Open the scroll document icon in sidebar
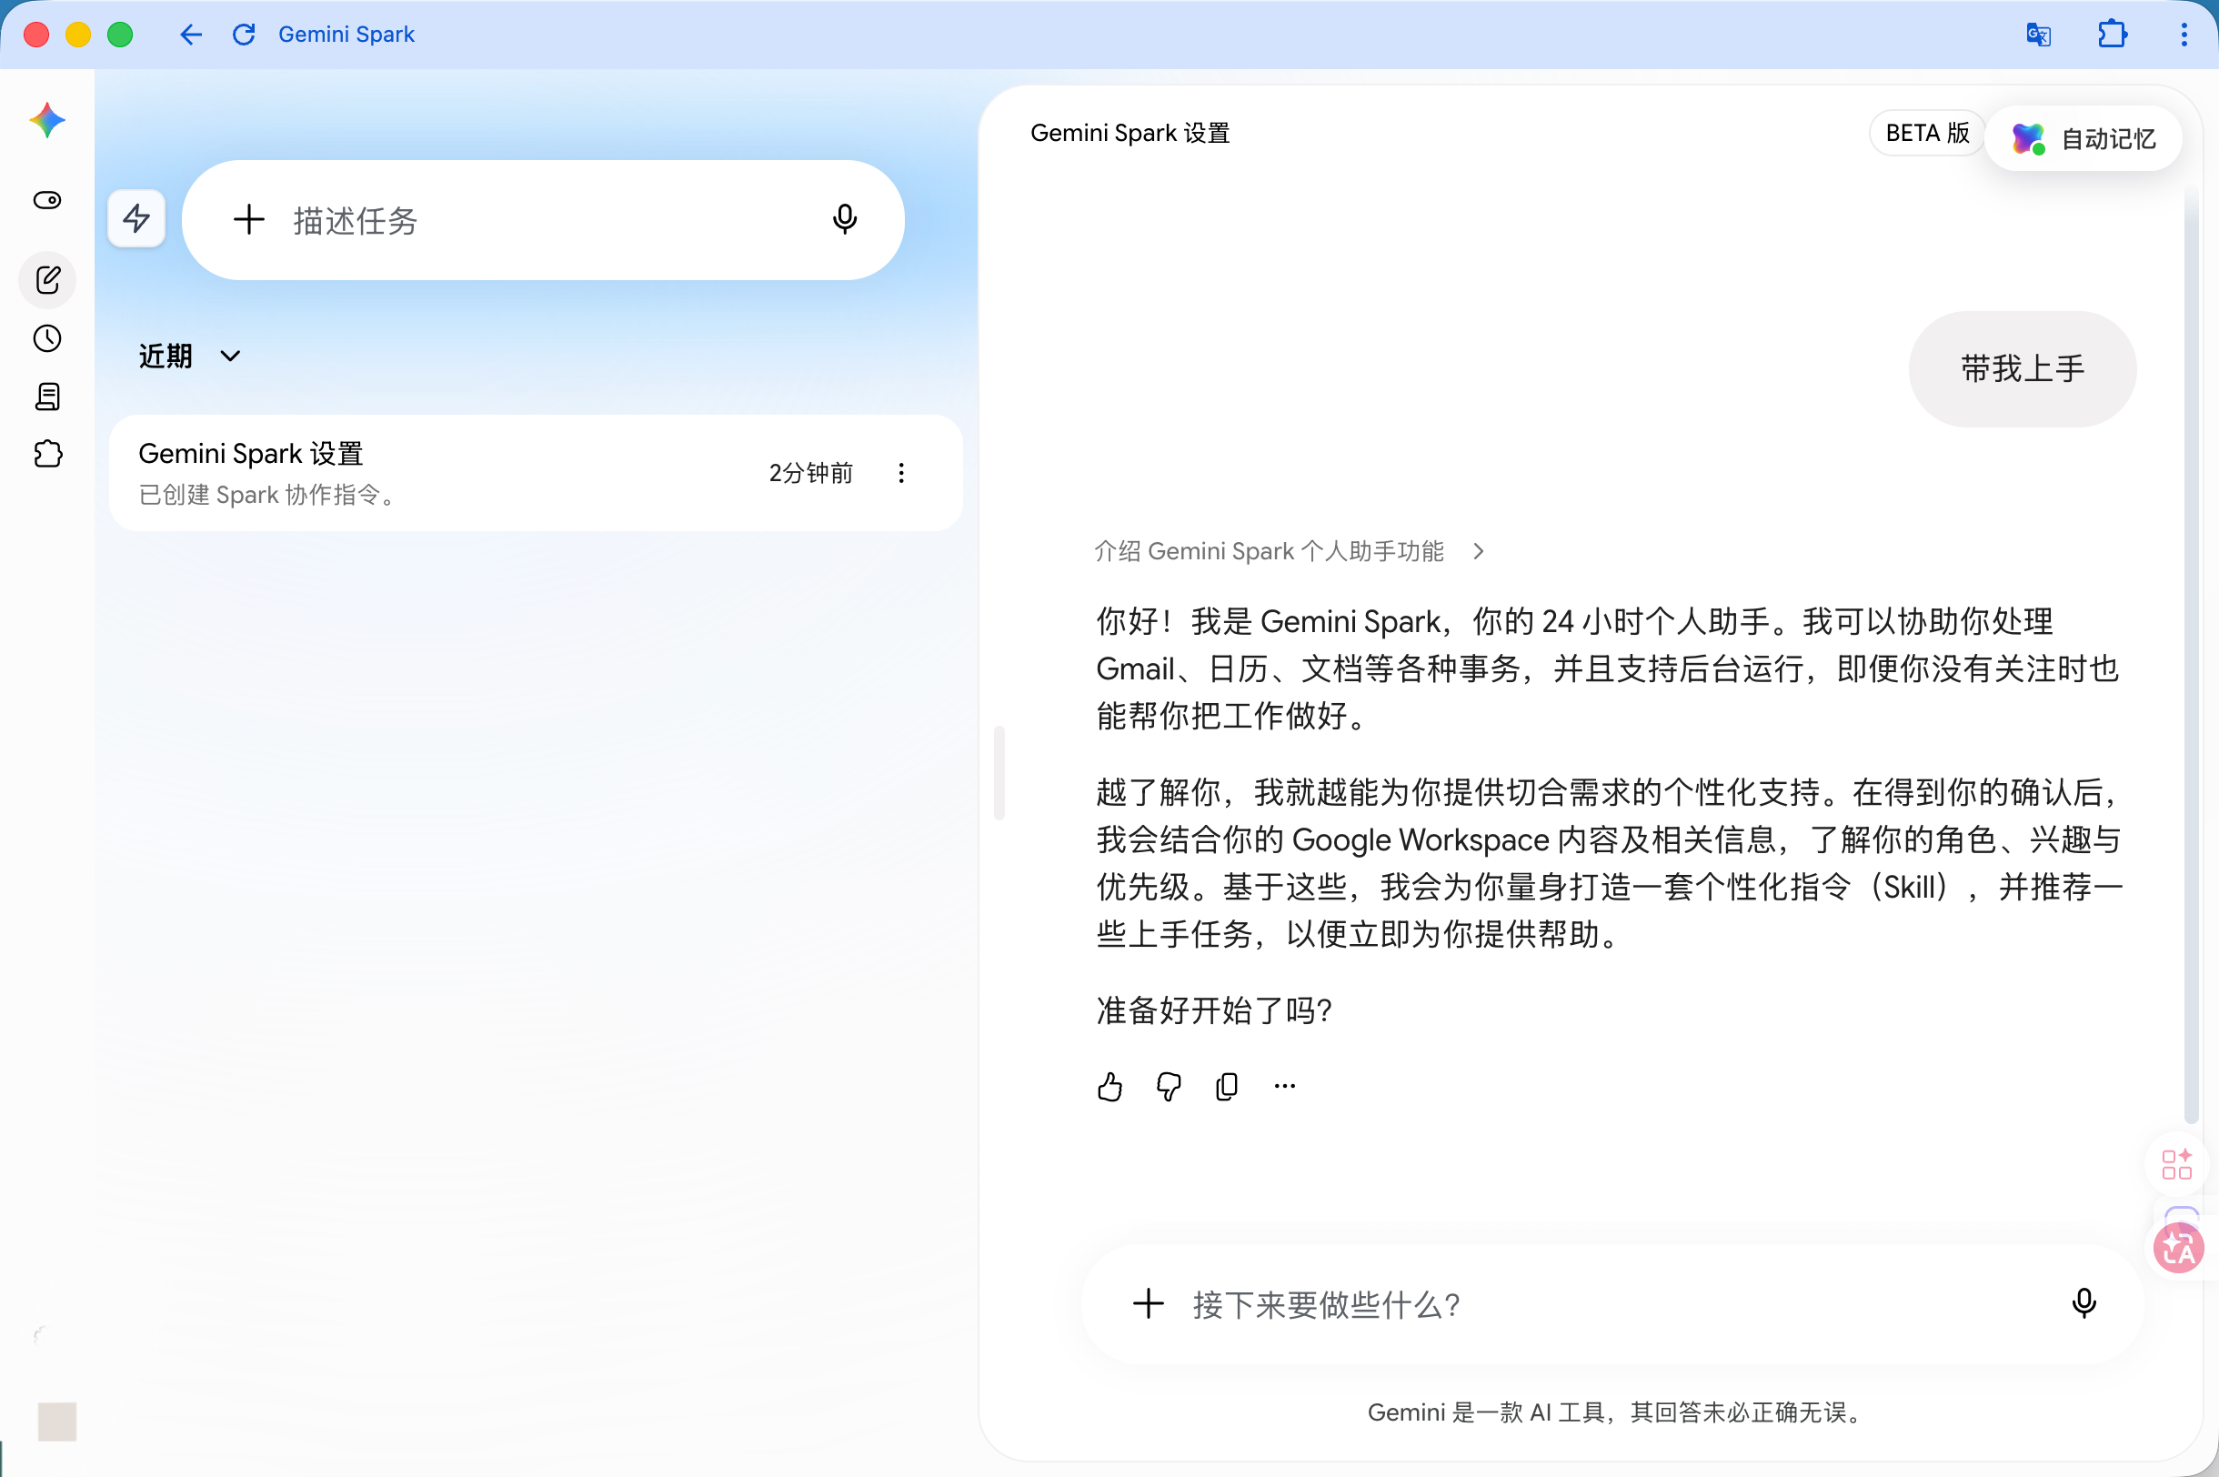 coord(47,397)
